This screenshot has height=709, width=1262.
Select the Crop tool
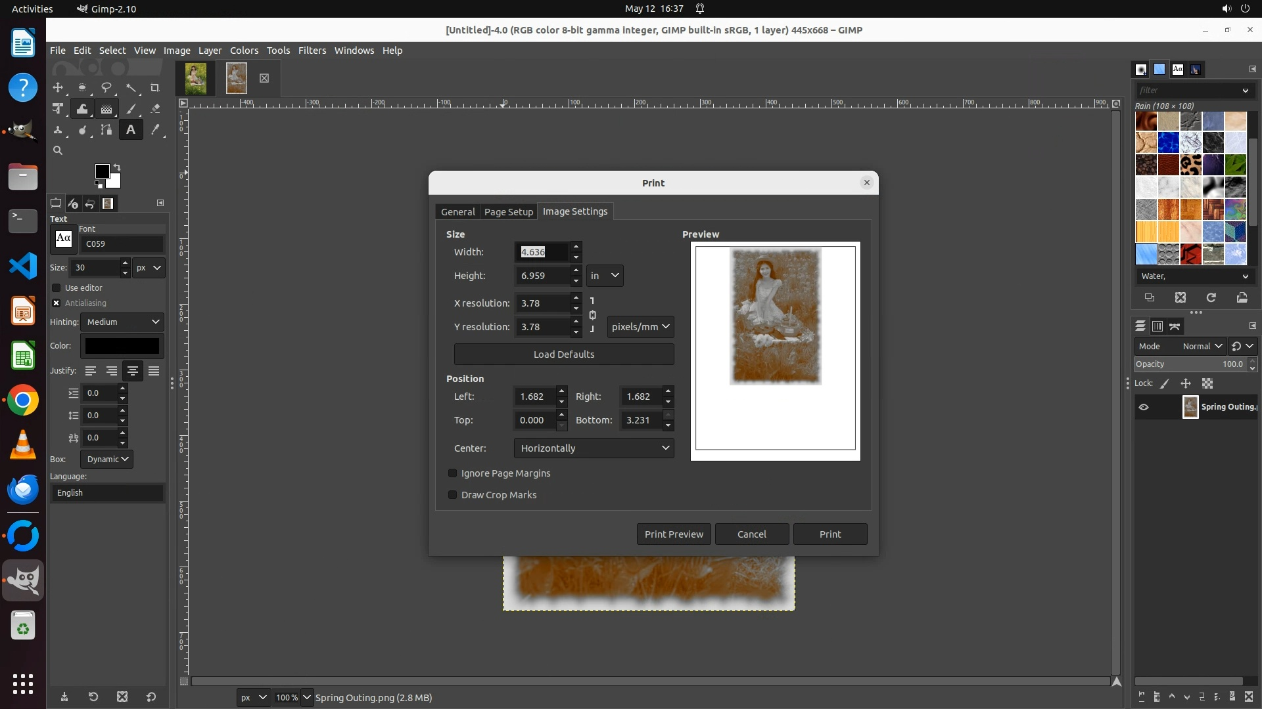[x=155, y=87]
